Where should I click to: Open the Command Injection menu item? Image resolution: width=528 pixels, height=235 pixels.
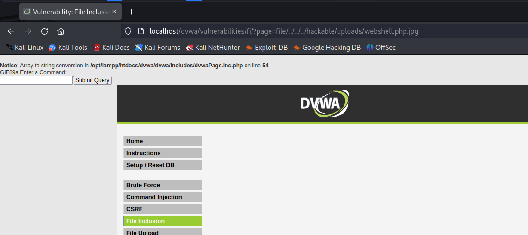pos(163,197)
